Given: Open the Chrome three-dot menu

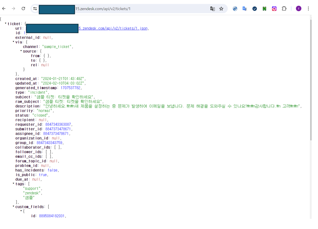Looking at the screenshot, I should coord(308,9).
